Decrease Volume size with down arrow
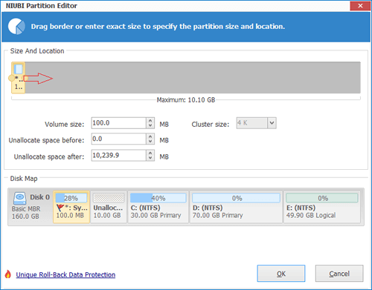 (150, 125)
